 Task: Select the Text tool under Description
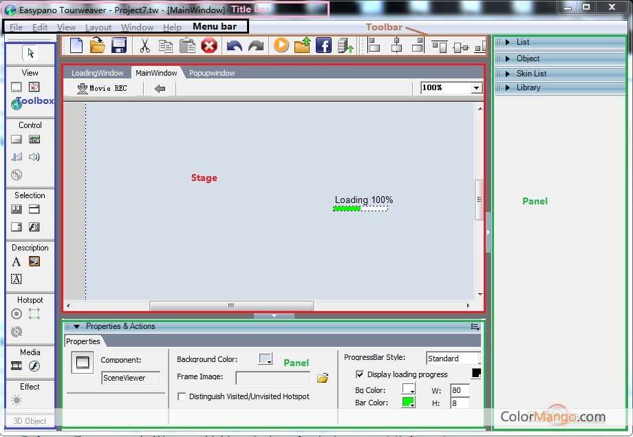point(17,262)
